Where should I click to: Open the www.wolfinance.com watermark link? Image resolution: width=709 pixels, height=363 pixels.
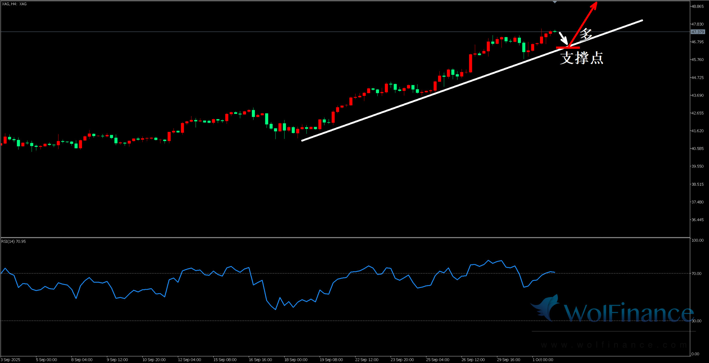pyautogui.click(x=614, y=345)
